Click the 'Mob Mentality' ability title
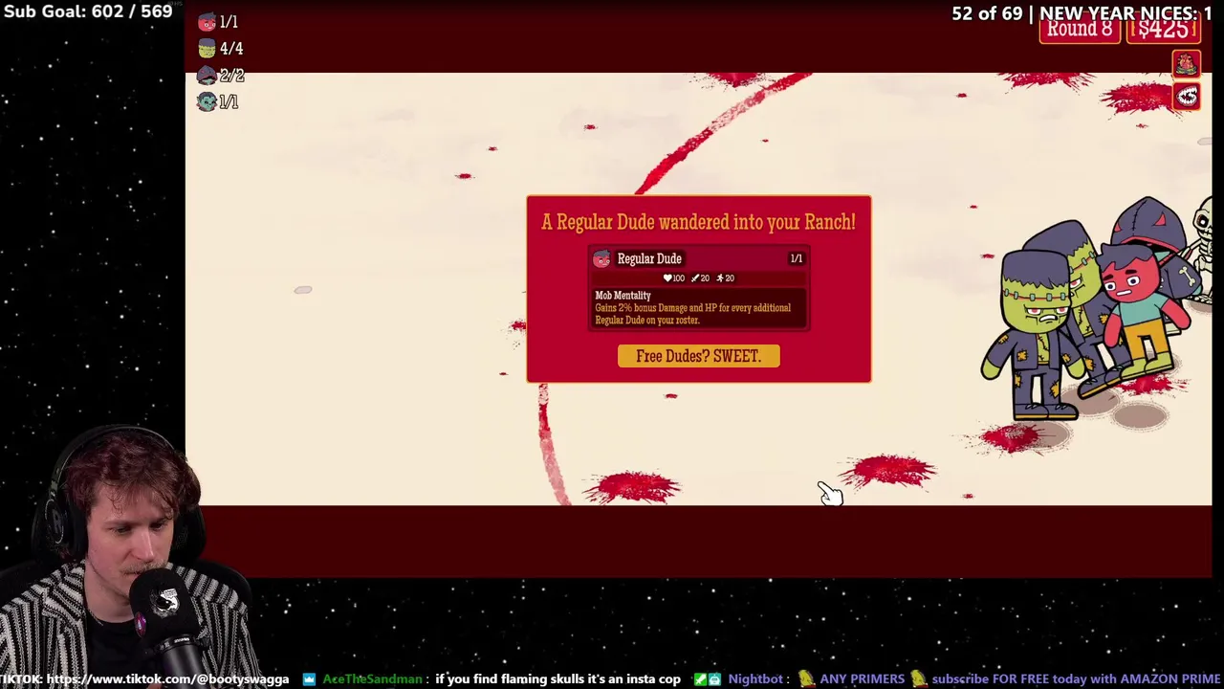This screenshot has height=689, width=1224. [623, 296]
